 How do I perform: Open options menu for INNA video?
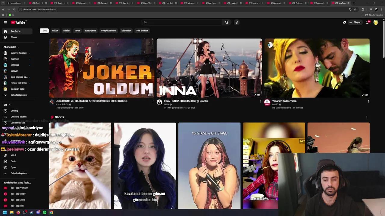point(260,101)
